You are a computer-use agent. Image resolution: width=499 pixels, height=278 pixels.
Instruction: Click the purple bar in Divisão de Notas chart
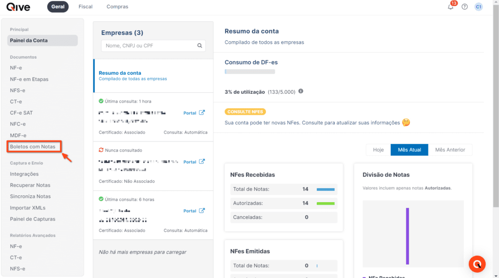(407, 236)
